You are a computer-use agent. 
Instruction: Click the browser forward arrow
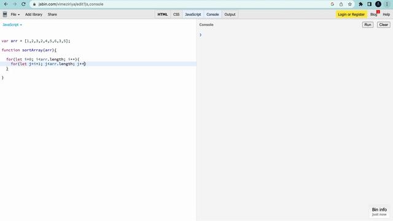(15, 4)
